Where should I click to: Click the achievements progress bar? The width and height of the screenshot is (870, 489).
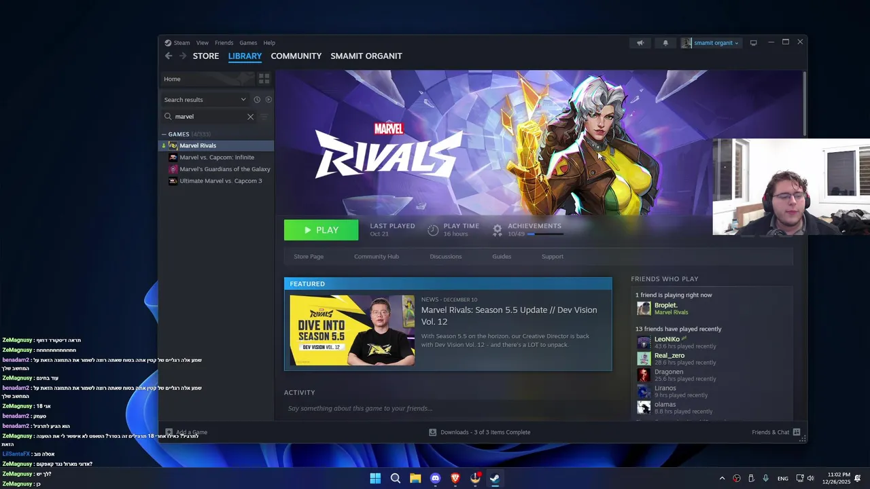[x=545, y=234]
